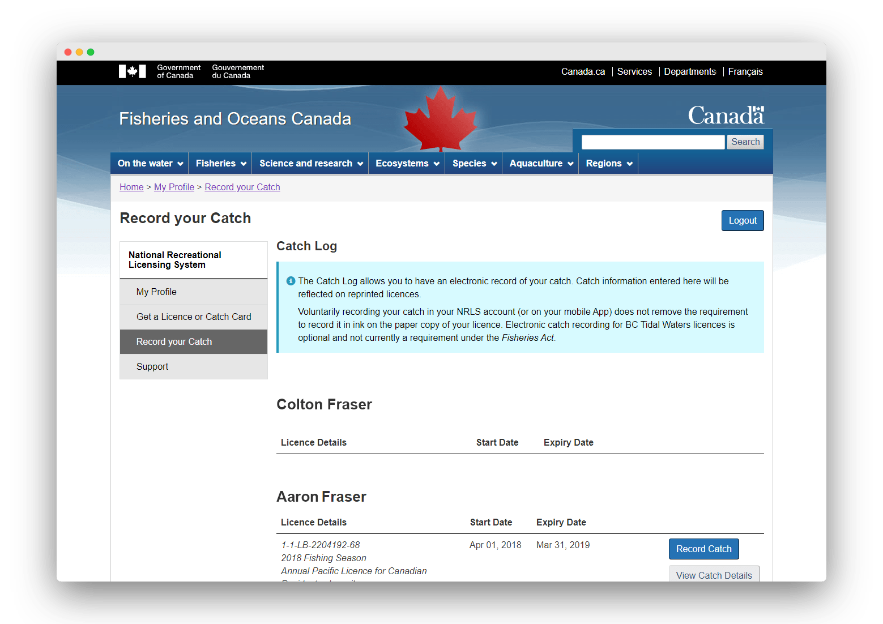The image size is (883, 624).
Task: Click the Fisheries and Oceans Canada title
Action: point(235,119)
